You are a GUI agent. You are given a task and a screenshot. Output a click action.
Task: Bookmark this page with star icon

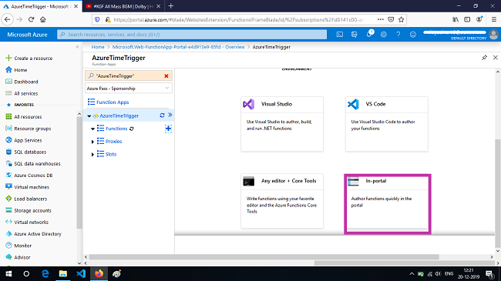click(x=402, y=19)
